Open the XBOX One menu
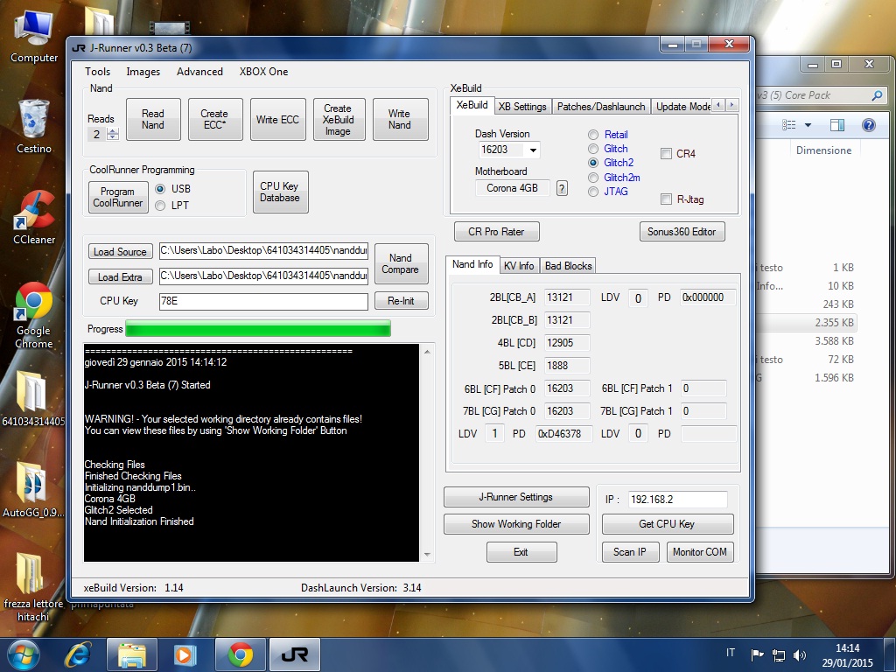Viewport: 896px width, 672px height. point(263,72)
